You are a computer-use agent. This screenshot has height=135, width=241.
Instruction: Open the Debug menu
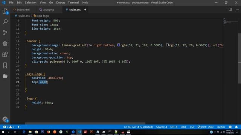point(60,3)
